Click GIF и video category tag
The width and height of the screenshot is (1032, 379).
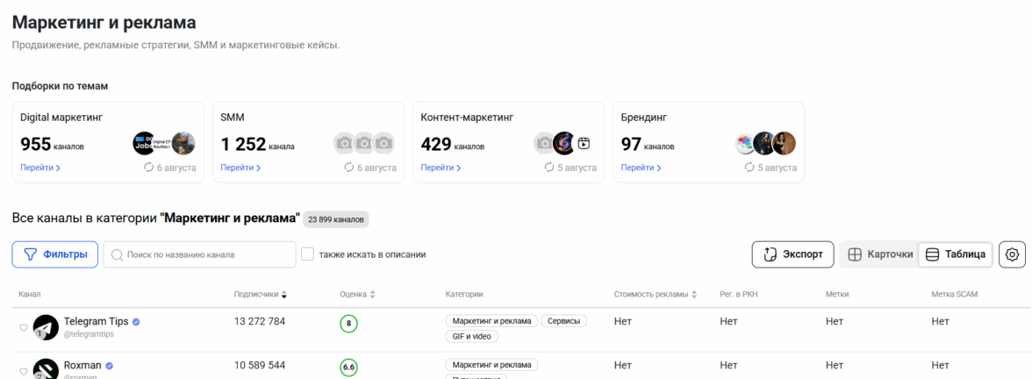click(x=472, y=336)
